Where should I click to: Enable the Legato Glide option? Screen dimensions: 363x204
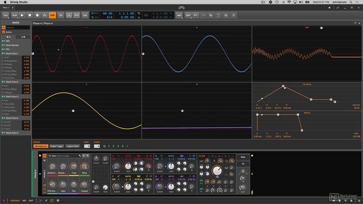click(x=73, y=146)
